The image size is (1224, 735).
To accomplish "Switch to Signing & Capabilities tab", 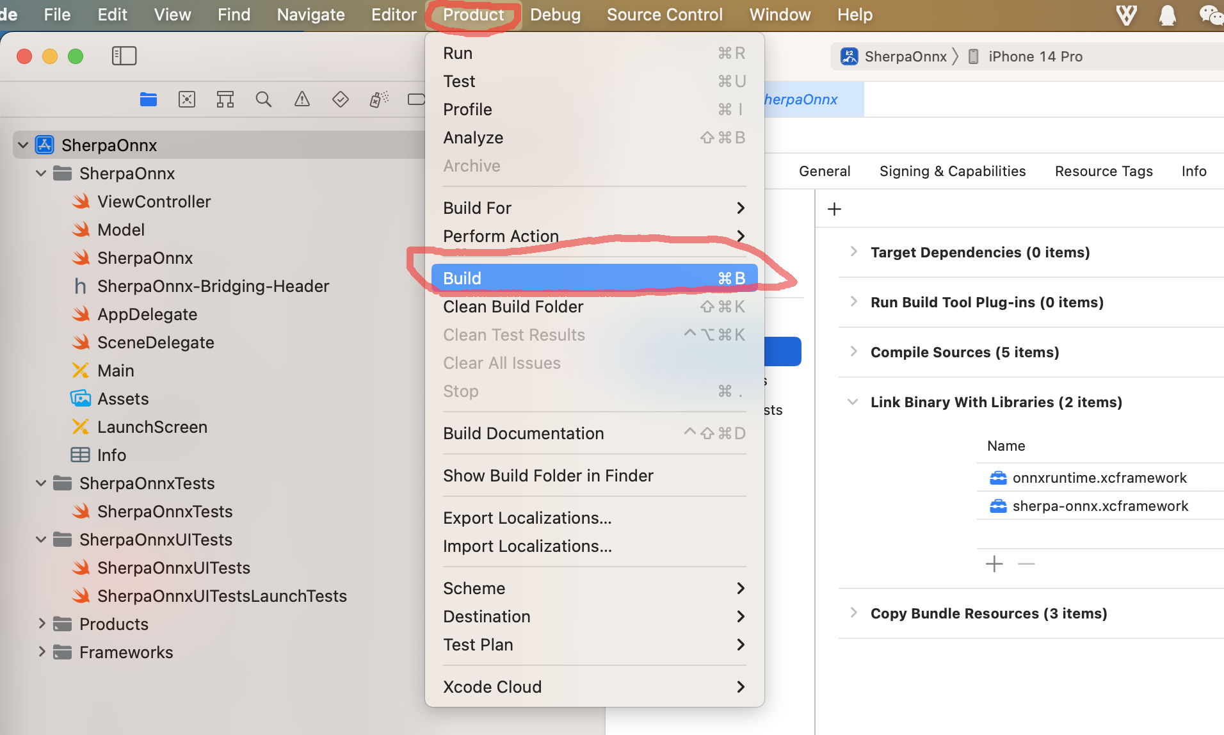I will click(x=953, y=171).
